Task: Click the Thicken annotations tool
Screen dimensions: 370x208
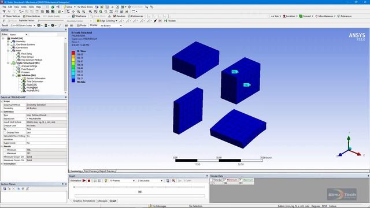Action: pos(170,21)
